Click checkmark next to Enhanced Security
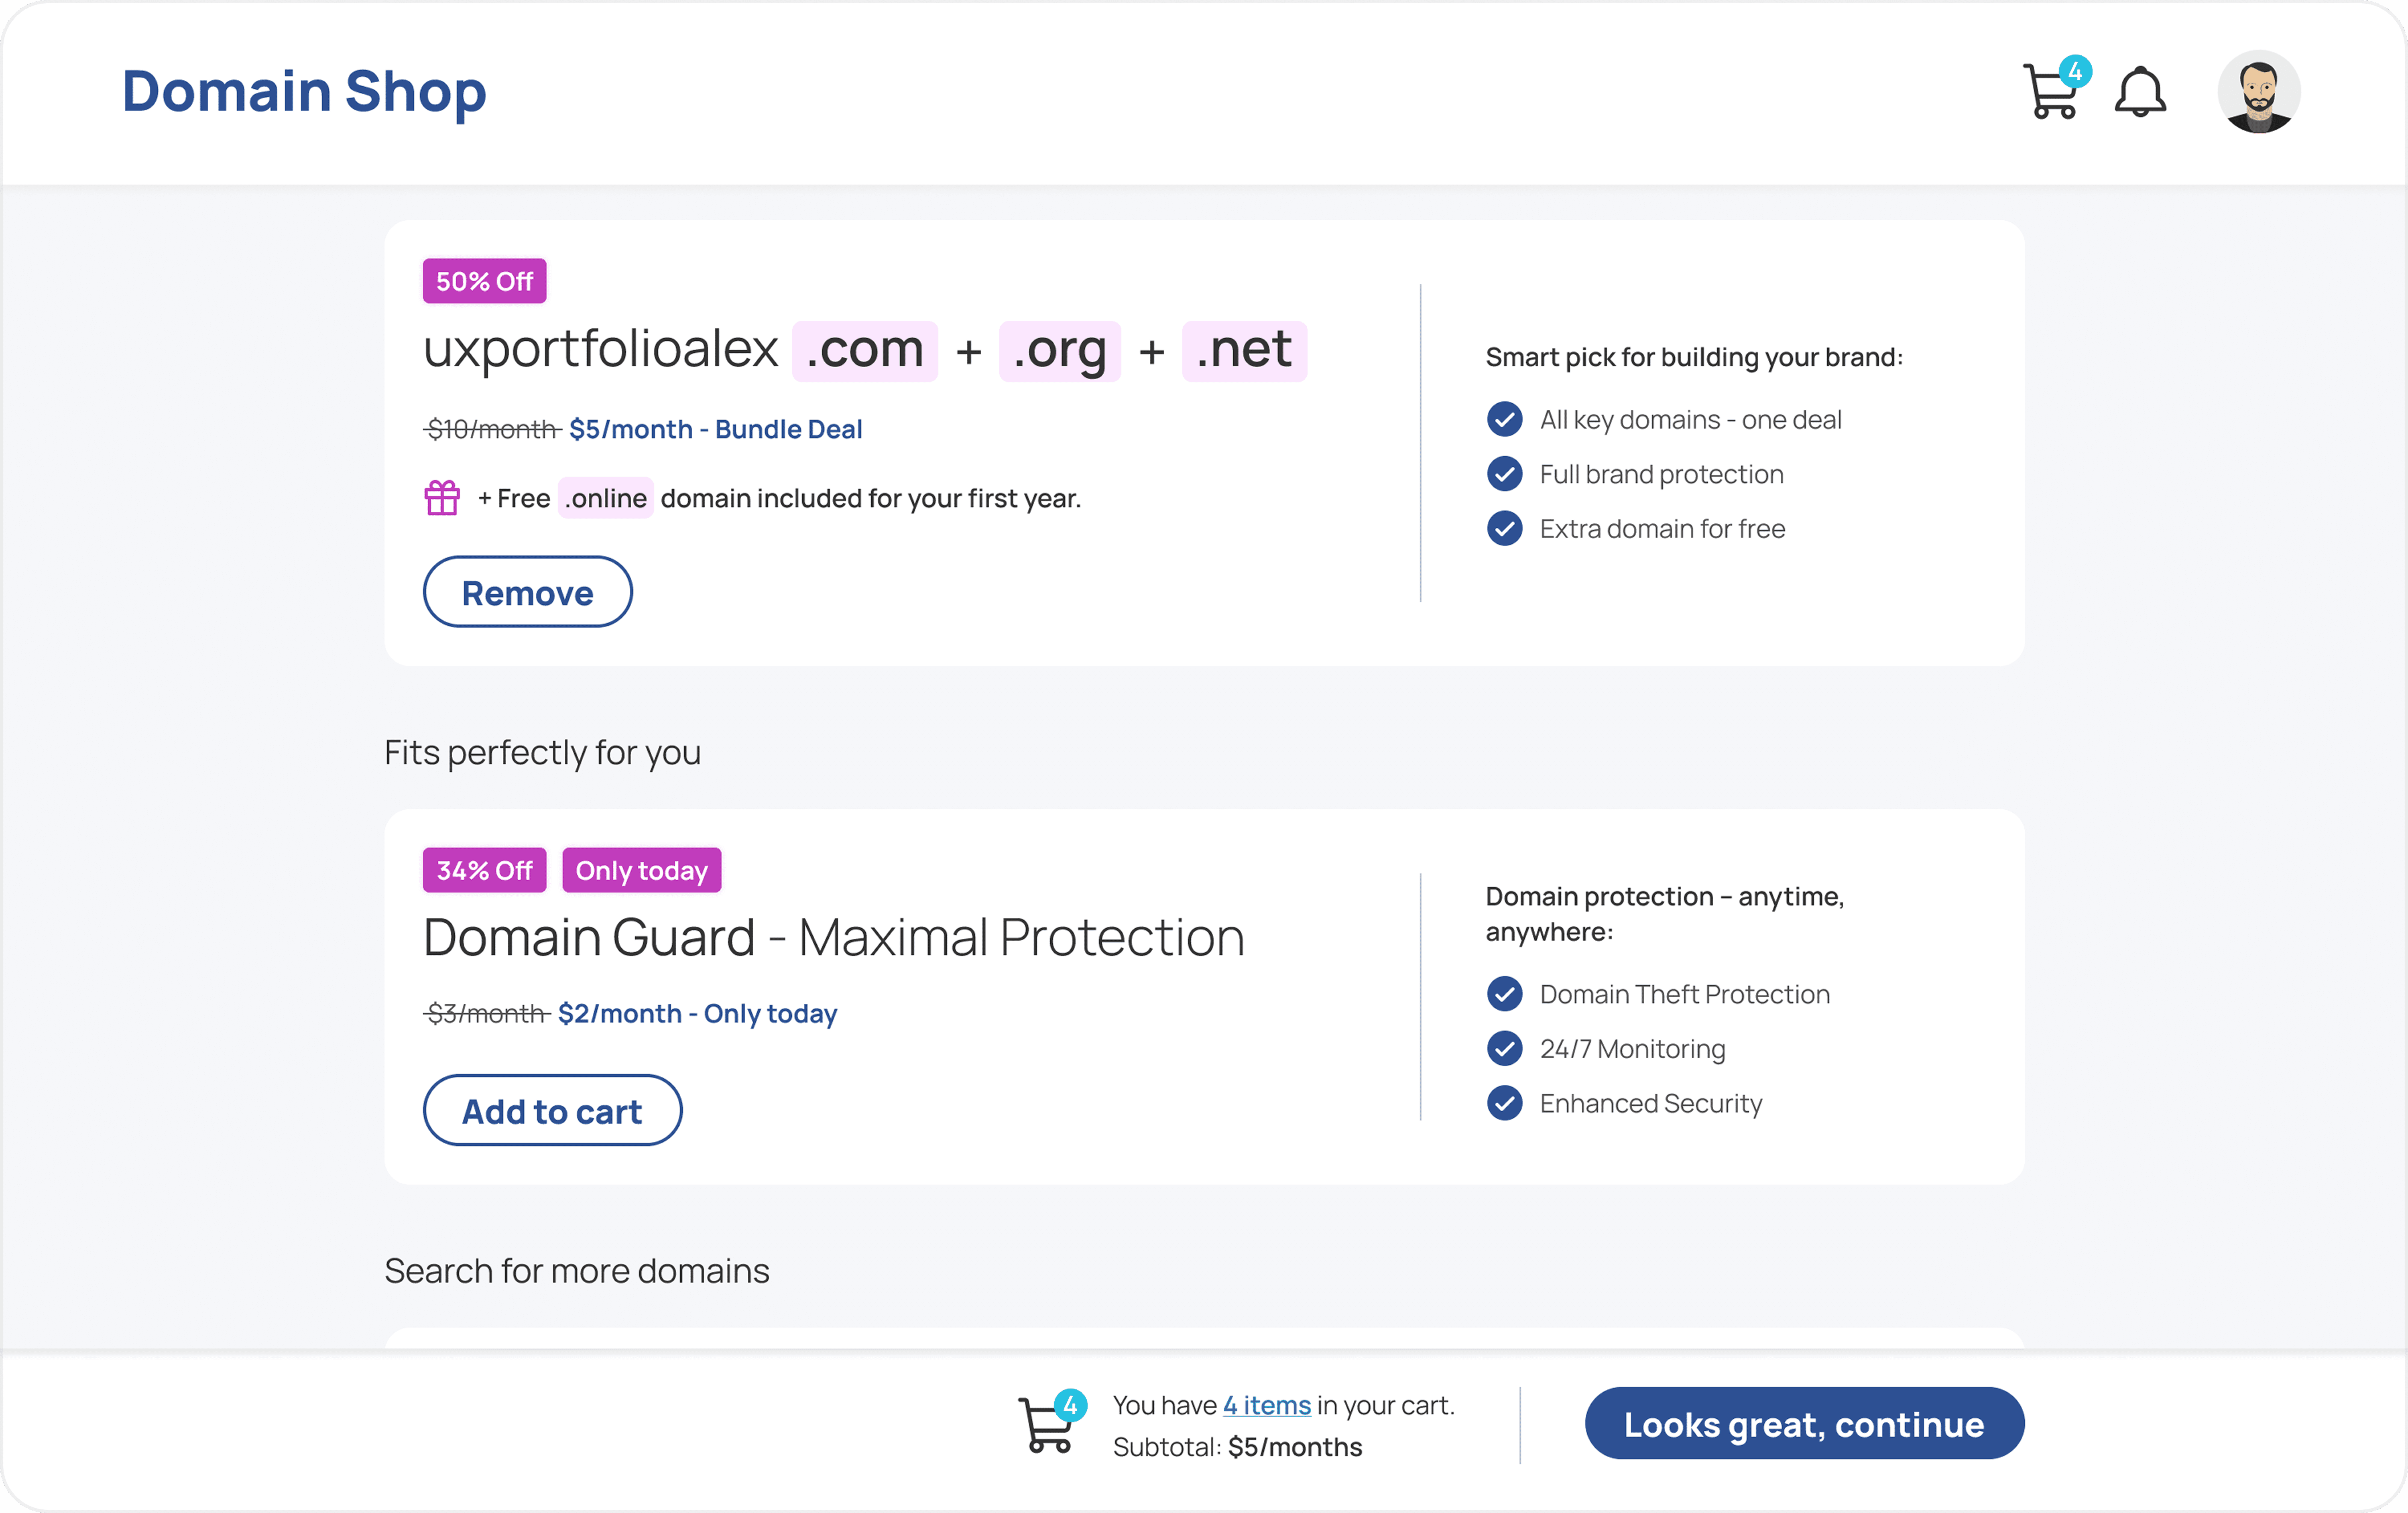Screen dimensions: 2408x1513 coord(1504,1102)
